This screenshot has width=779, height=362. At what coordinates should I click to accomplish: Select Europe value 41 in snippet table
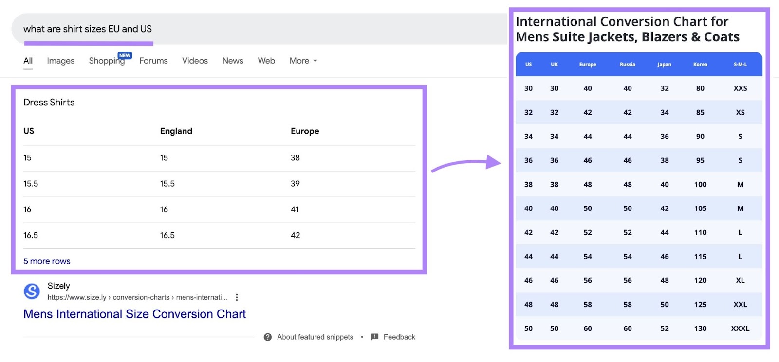click(295, 209)
